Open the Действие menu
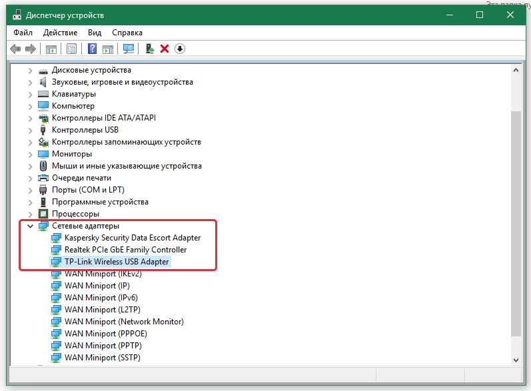Image resolution: width=531 pixels, height=391 pixels. pyautogui.click(x=60, y=33)
